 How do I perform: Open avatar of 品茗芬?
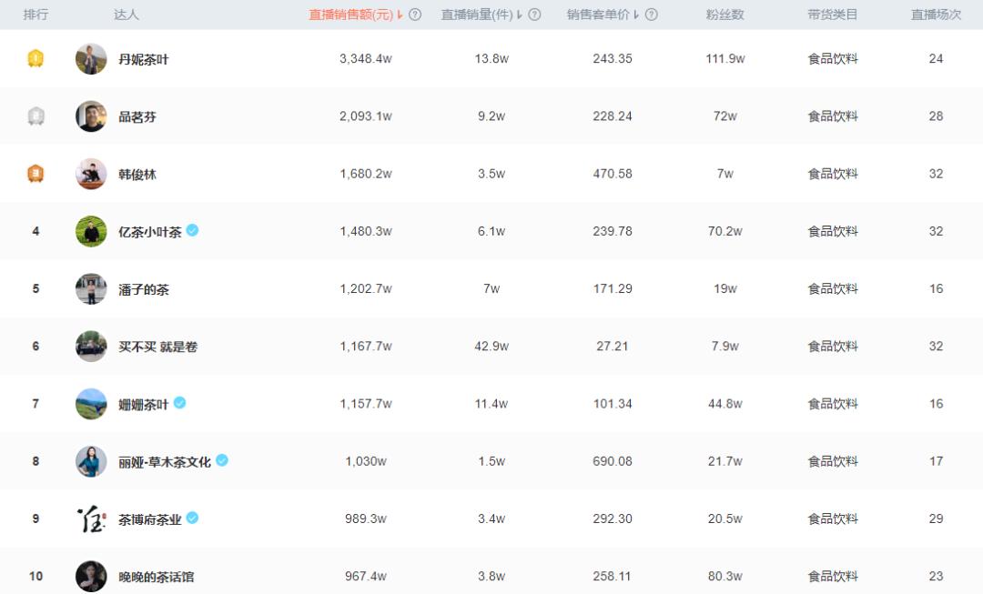click(x=91, y=116)
